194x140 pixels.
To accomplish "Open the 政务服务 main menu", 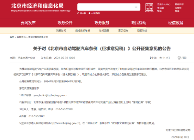I will [102, 23].
